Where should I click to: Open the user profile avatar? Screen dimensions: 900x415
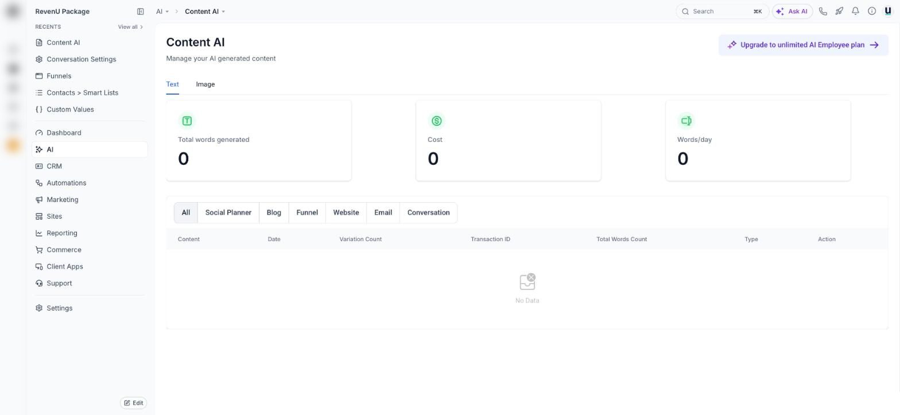[888, 11]
